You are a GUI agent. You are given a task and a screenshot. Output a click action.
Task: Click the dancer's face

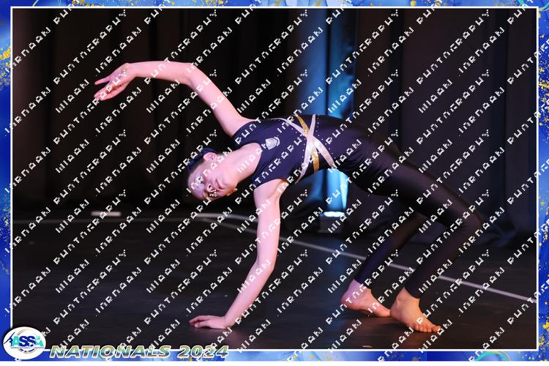(x=211, y=179)
